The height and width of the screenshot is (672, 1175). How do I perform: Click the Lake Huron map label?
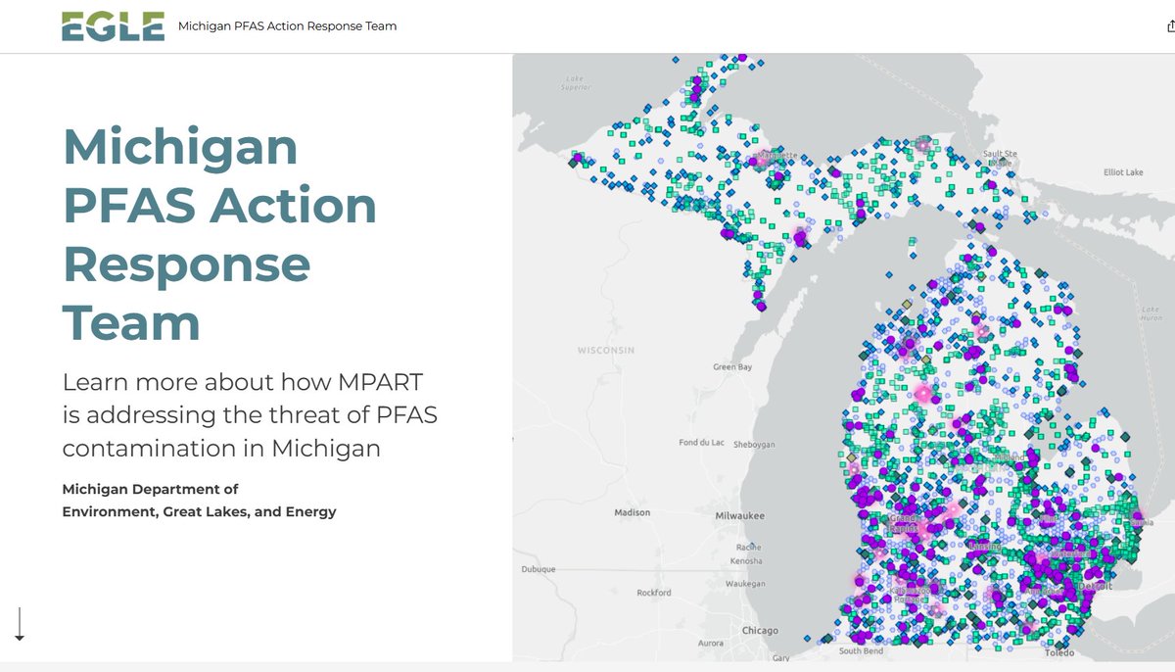click(x=1150, y=313)
